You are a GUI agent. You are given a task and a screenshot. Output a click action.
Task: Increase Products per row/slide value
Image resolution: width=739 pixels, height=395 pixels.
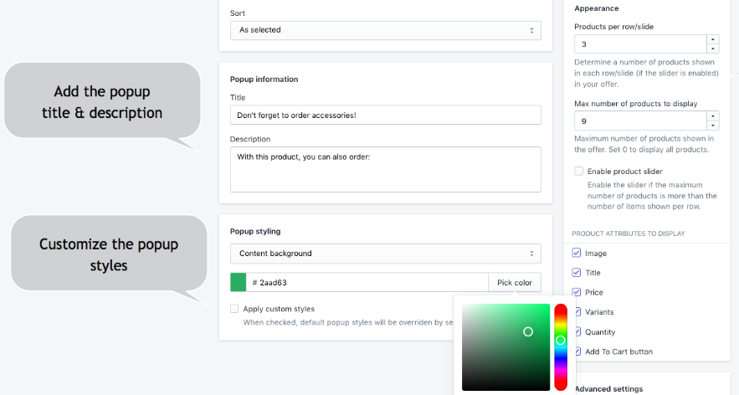pyautogui.click(x=712, y=39)
